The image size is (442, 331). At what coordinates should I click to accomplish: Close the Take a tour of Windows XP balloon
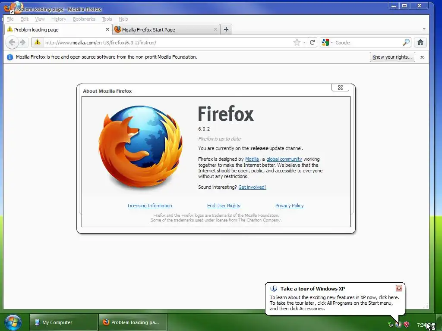click(x=399, y=288)
